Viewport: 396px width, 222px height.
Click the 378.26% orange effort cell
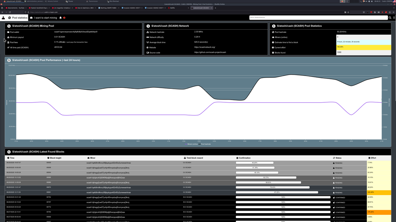coord(379,212)
